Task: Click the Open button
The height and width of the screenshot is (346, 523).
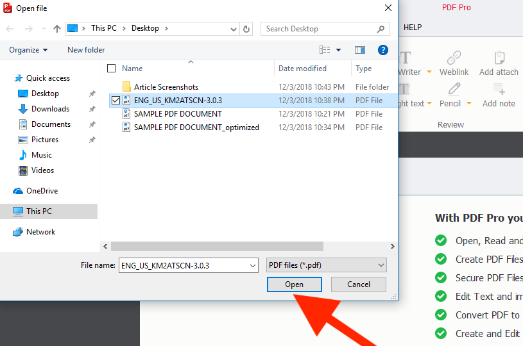Action: pyautogui.click(x=294, y=284)
